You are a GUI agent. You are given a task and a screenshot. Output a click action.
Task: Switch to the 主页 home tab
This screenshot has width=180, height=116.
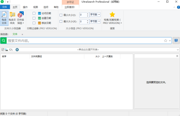click(15, 7)
